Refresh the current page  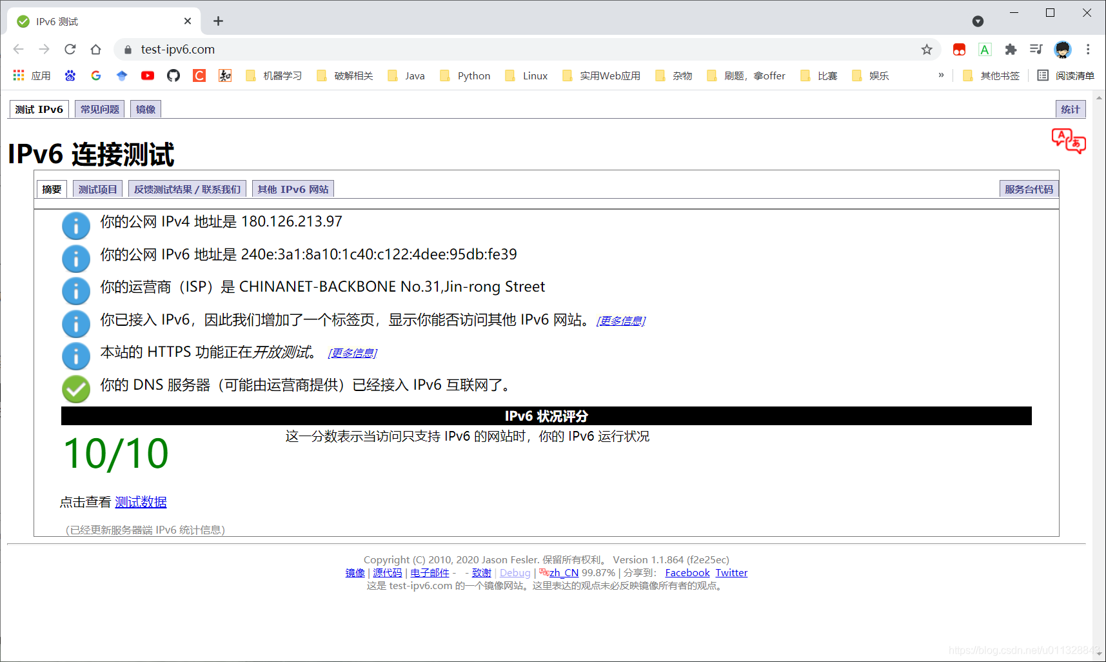70,49
